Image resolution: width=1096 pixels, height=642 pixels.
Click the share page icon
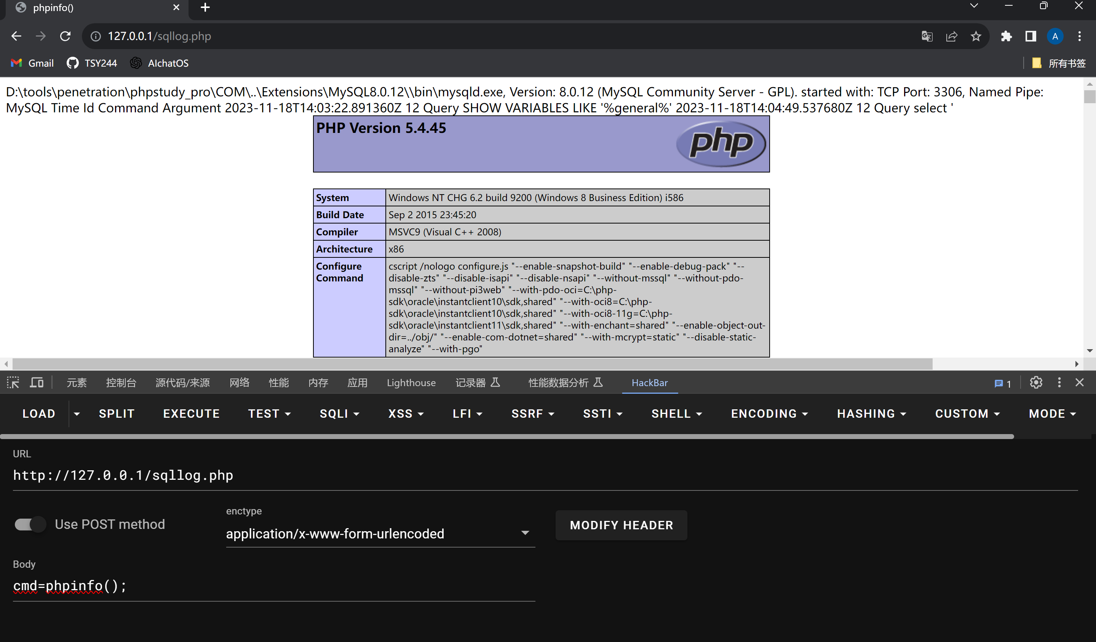pos(952,36)
